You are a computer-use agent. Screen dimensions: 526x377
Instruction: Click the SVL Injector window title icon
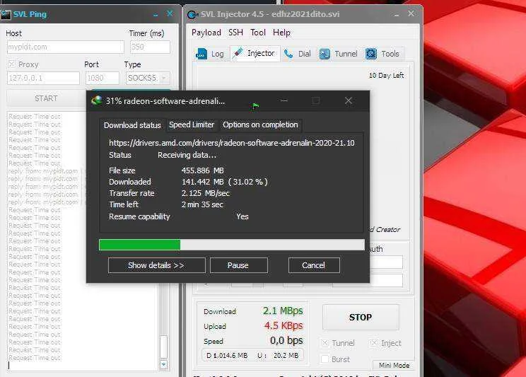pos(192,14)
